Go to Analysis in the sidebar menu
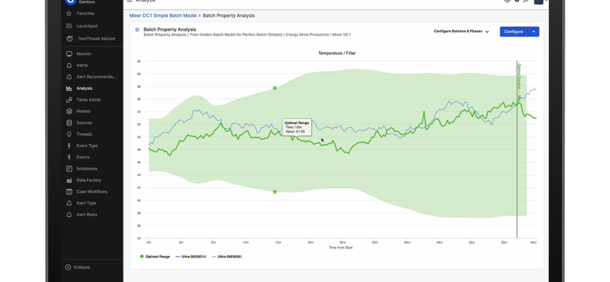The width and height of the screenshot is (610, 282). pos(84,88)
